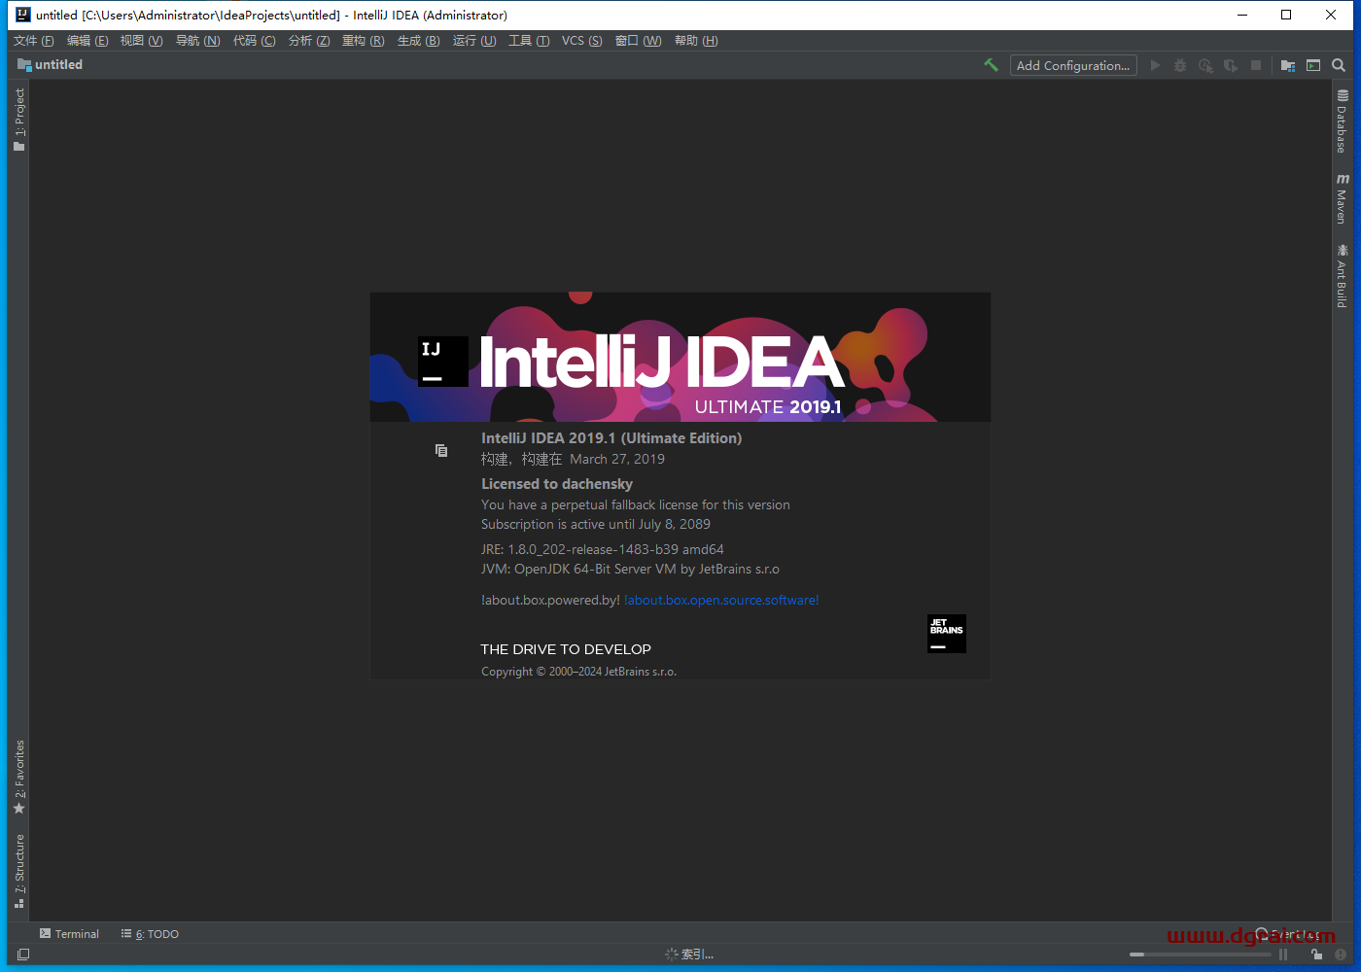Open the Add Configuration dialog
Image resolution: width=1361 pixels, height=972 pixels.
pyautogui.click(x=1073, y=65)
